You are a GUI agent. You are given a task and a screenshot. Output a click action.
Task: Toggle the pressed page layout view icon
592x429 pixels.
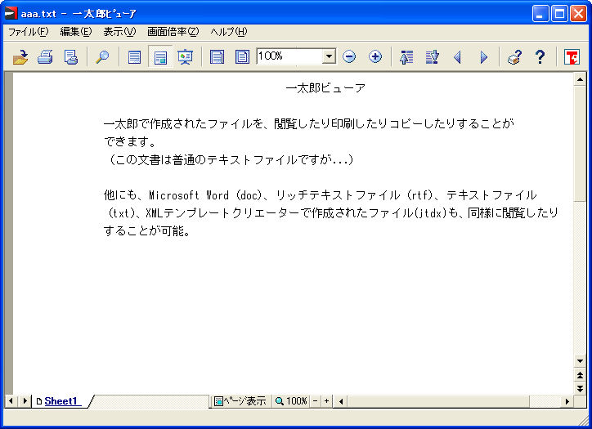tap(160, 57)
